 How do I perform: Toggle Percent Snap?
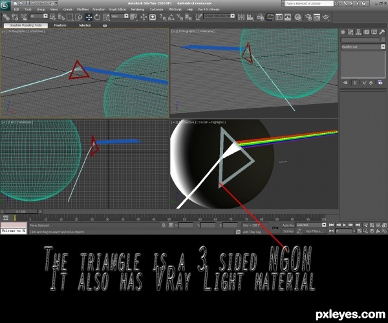180,17
